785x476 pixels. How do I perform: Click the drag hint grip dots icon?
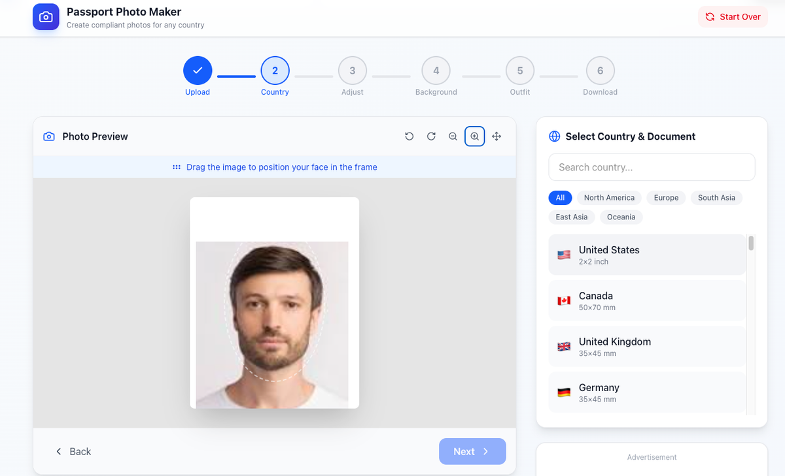pyautogui.click(x=177, y=167)
